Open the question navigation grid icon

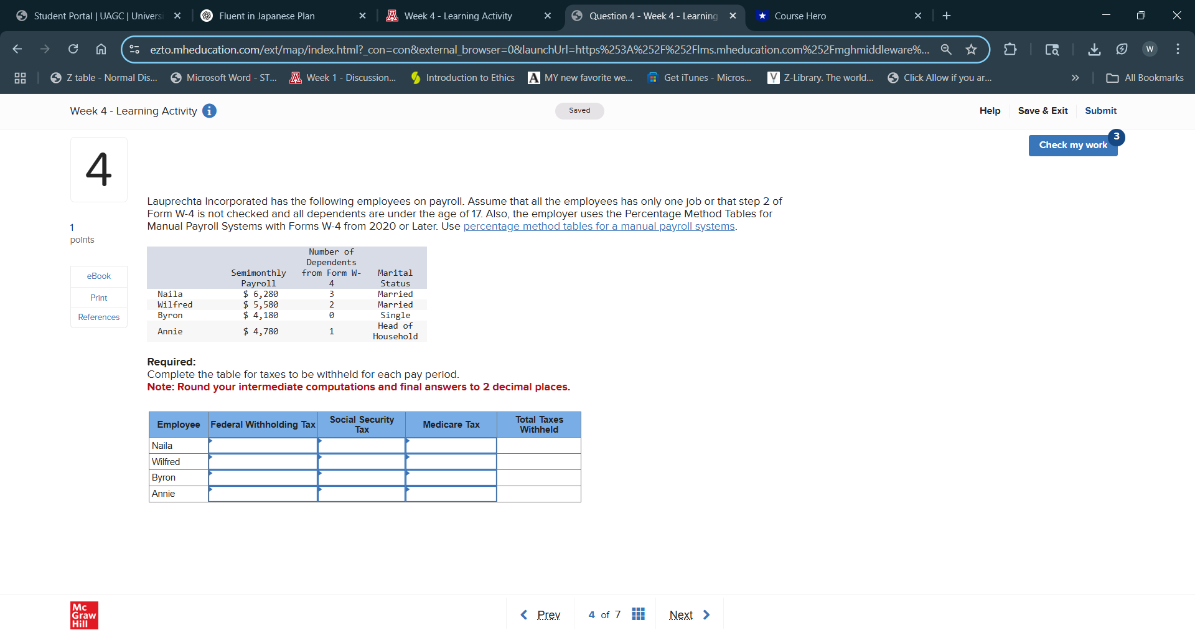(x=638, y=614)
